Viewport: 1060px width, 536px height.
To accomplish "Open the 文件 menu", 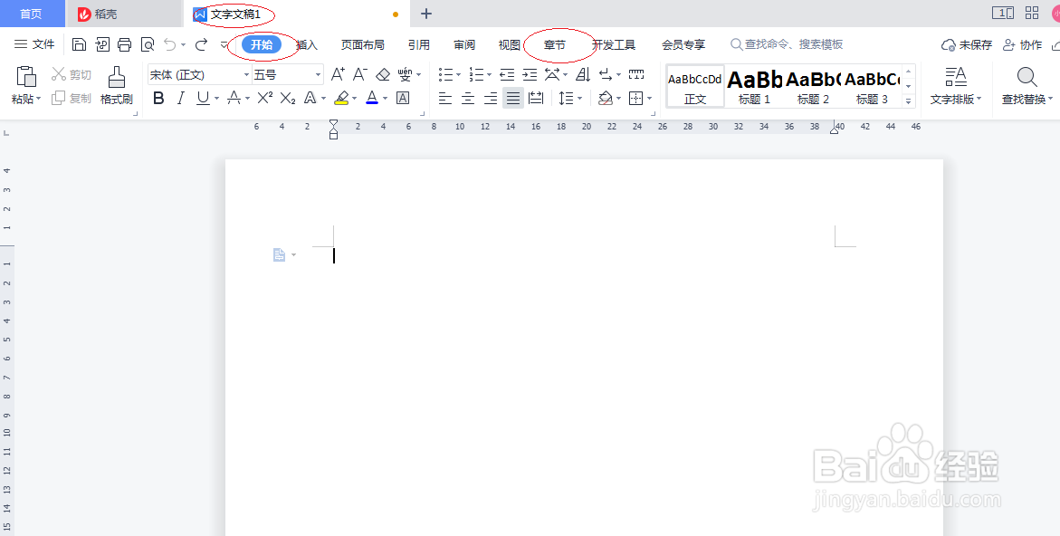I will pyautogui.click(x=34, y=44).
